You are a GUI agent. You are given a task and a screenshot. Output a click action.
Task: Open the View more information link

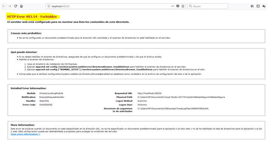click(x=25, y=134)
